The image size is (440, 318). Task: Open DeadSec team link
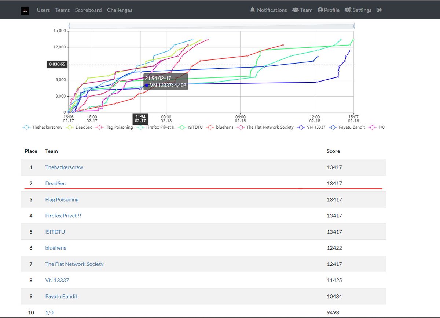pyautogui.click(x=55, y=183)
